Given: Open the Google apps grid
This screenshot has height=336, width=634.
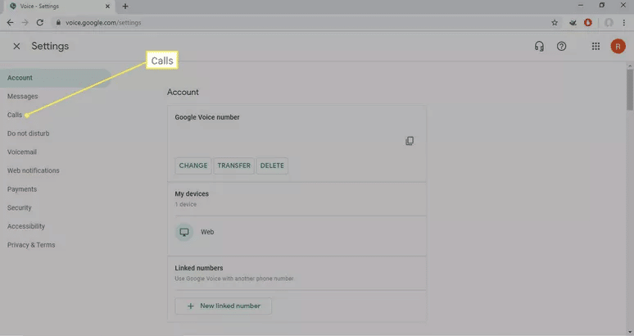Looking at the screenshot, I should [x=596, y=46].
